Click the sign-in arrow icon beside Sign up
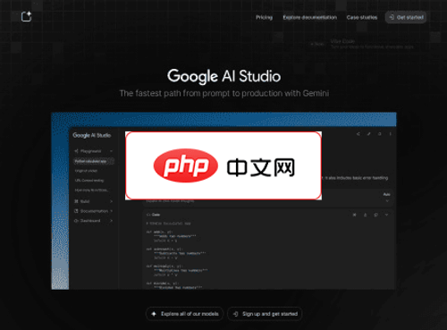Image resolution: width=447 pixels, height=330 pixels. [x=235, y=314]
